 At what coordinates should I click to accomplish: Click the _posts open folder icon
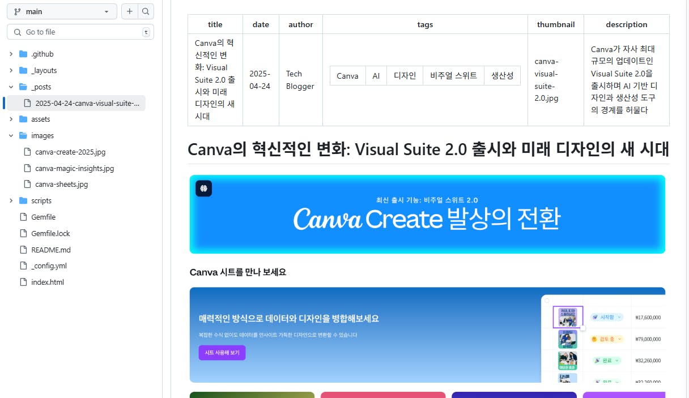click(x=23, y=87)
